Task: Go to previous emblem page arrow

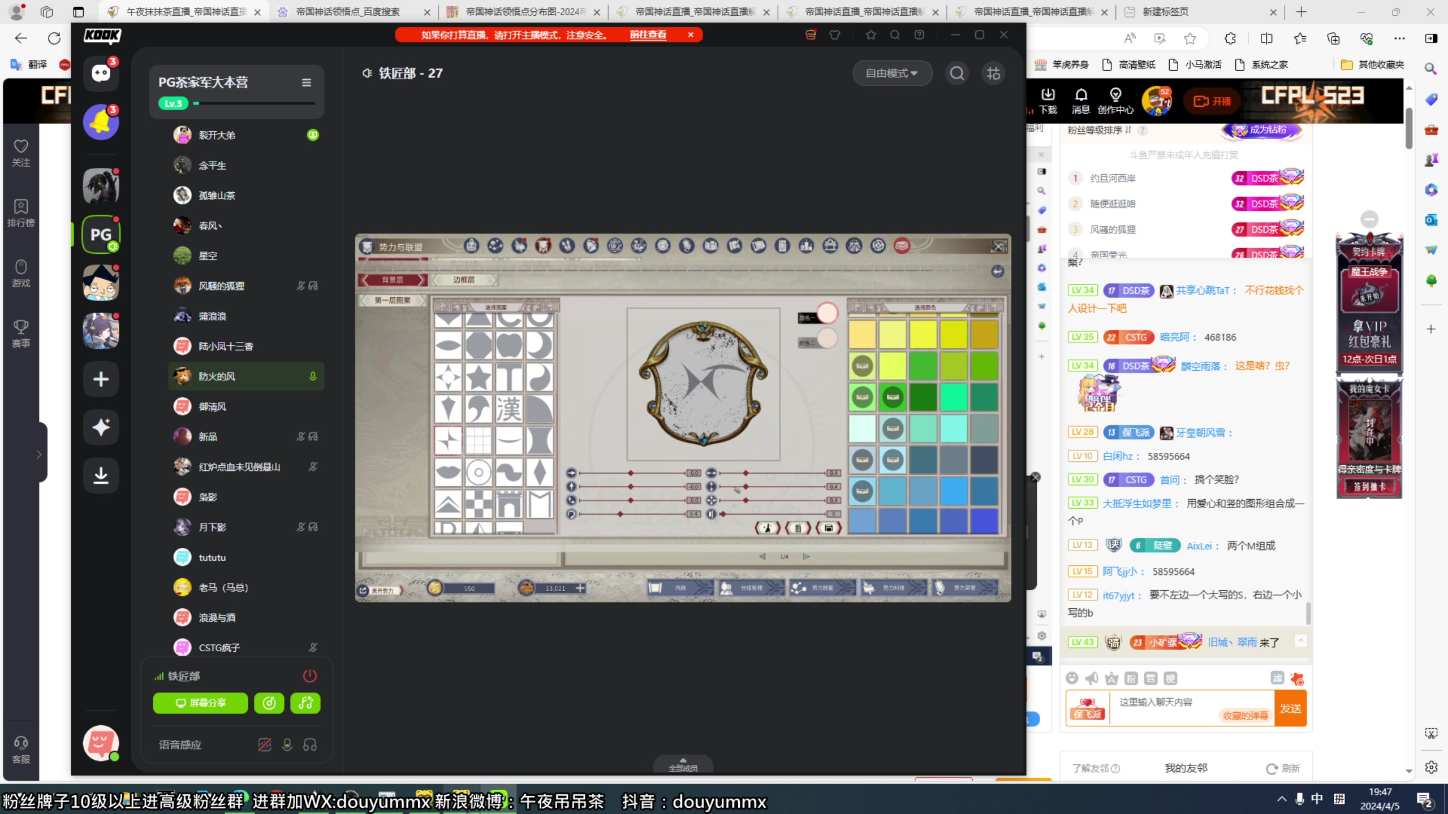Action: pos(762,557)
